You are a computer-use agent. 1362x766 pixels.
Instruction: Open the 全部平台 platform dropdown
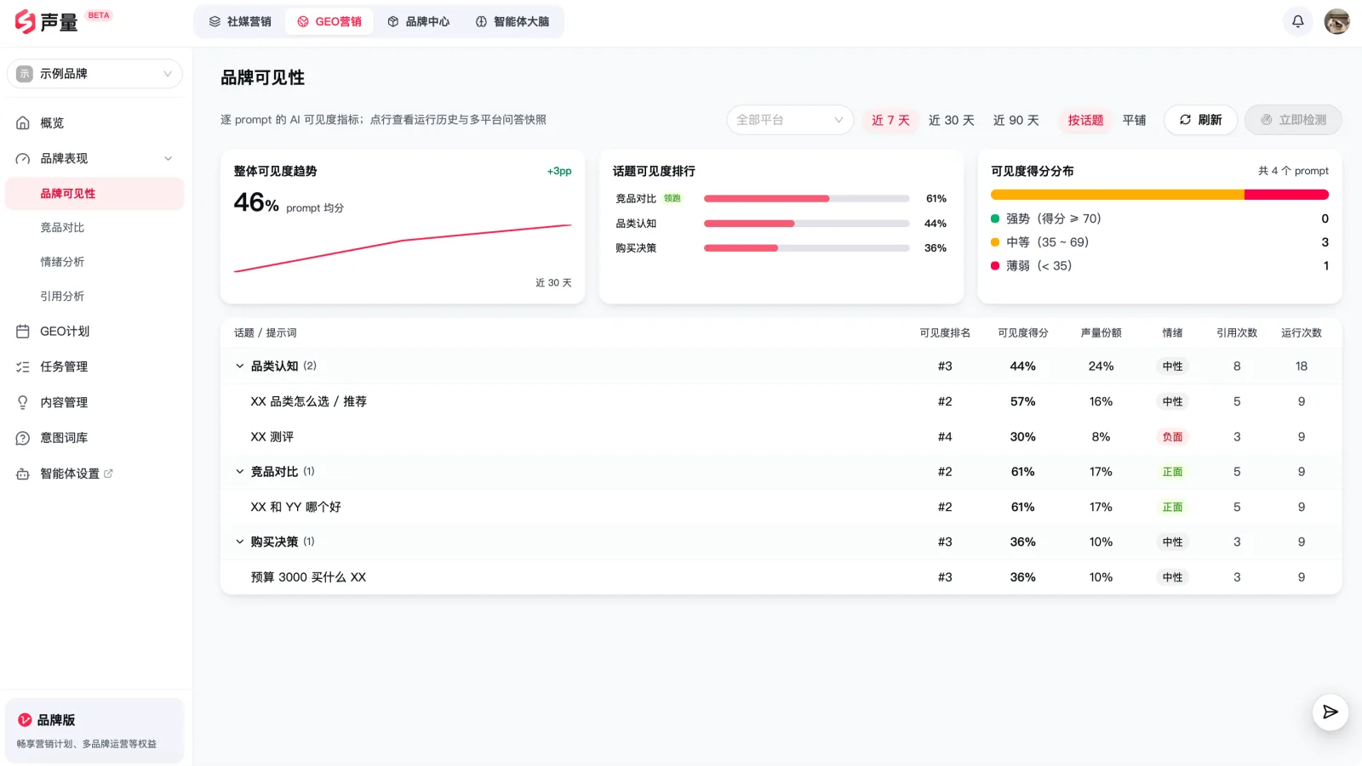[790, 120]
